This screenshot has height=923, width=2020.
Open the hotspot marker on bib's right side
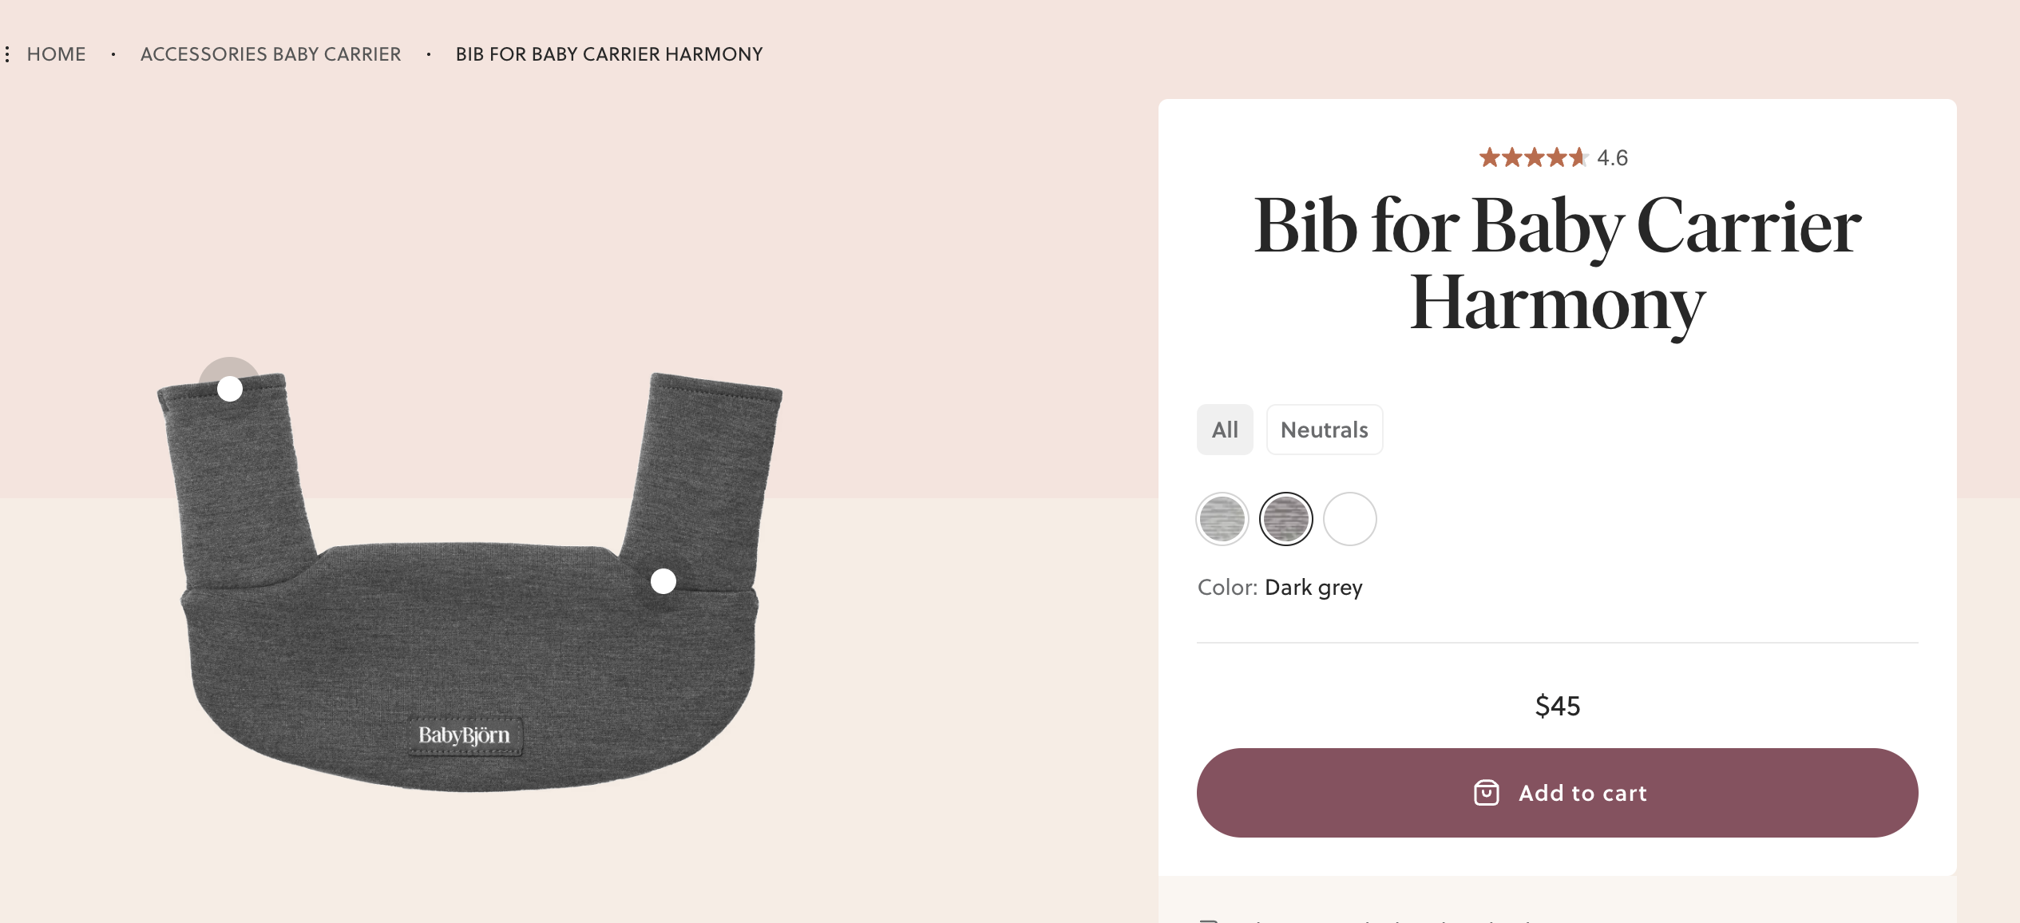point(663,581)
